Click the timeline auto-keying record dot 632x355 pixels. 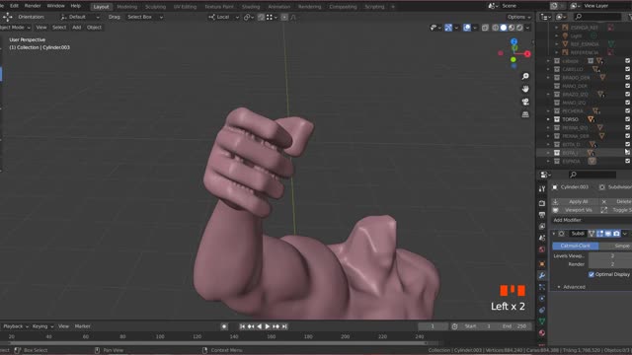pyautogui.click(x=224, y=326)
